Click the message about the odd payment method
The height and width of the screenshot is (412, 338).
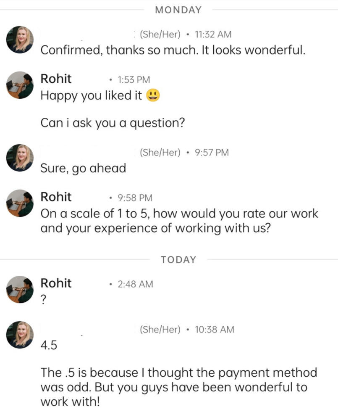coord(178,387)
